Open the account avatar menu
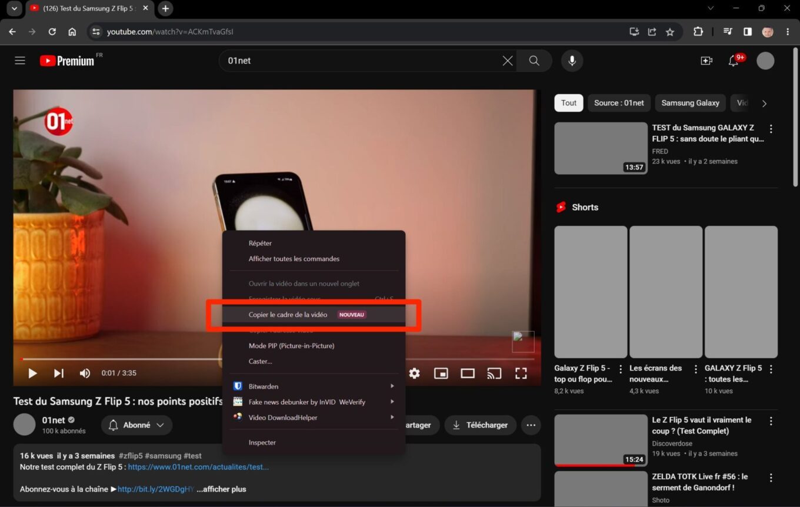The image size is (800, 507). 765,61
